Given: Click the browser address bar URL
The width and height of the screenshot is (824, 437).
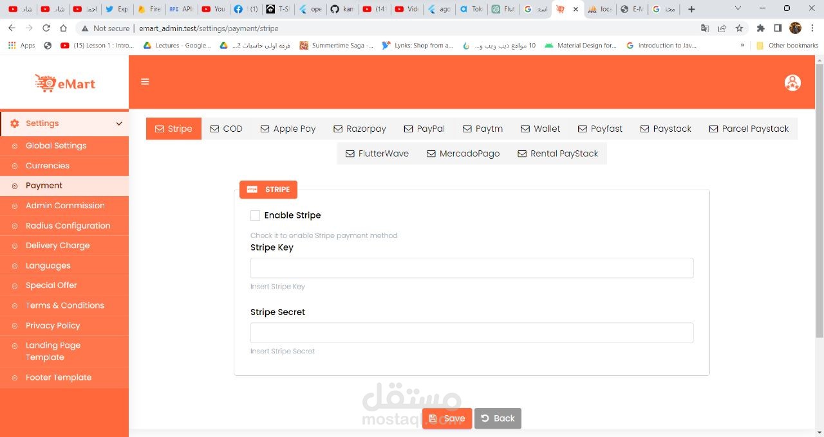Looking at the screenshot, I should point(209,28).
